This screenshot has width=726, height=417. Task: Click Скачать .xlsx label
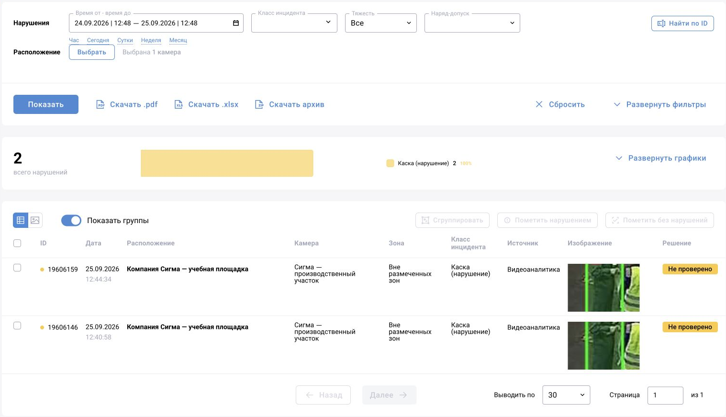click(x=213, y=104)
